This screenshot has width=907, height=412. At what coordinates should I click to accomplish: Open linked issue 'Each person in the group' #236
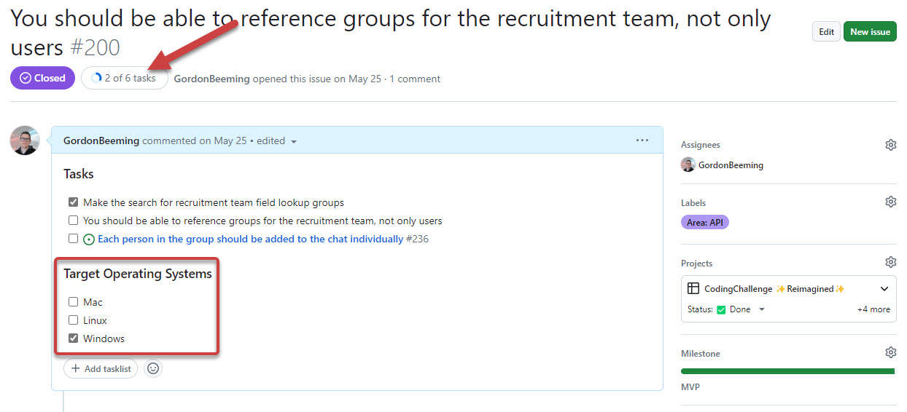point(250,239)
